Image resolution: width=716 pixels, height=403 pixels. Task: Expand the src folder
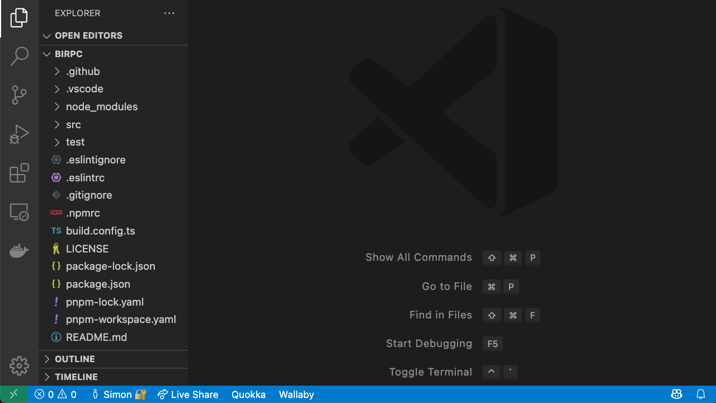(x=113, y=124)
